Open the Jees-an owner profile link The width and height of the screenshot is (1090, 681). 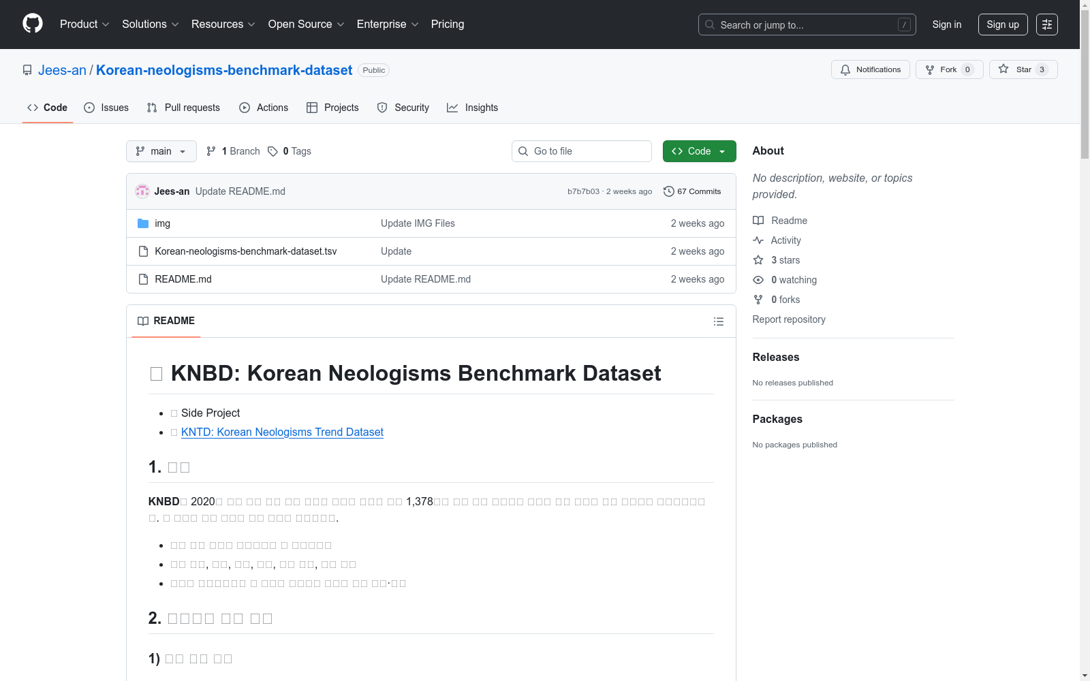(62, 70)
